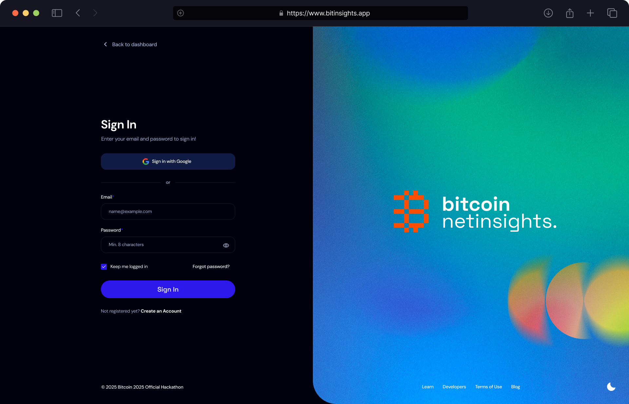Viewport: 629px width, 404px height.
Task: Add a new tab with the plus icon
Action: pyautogui.click(x=590, y=13)
